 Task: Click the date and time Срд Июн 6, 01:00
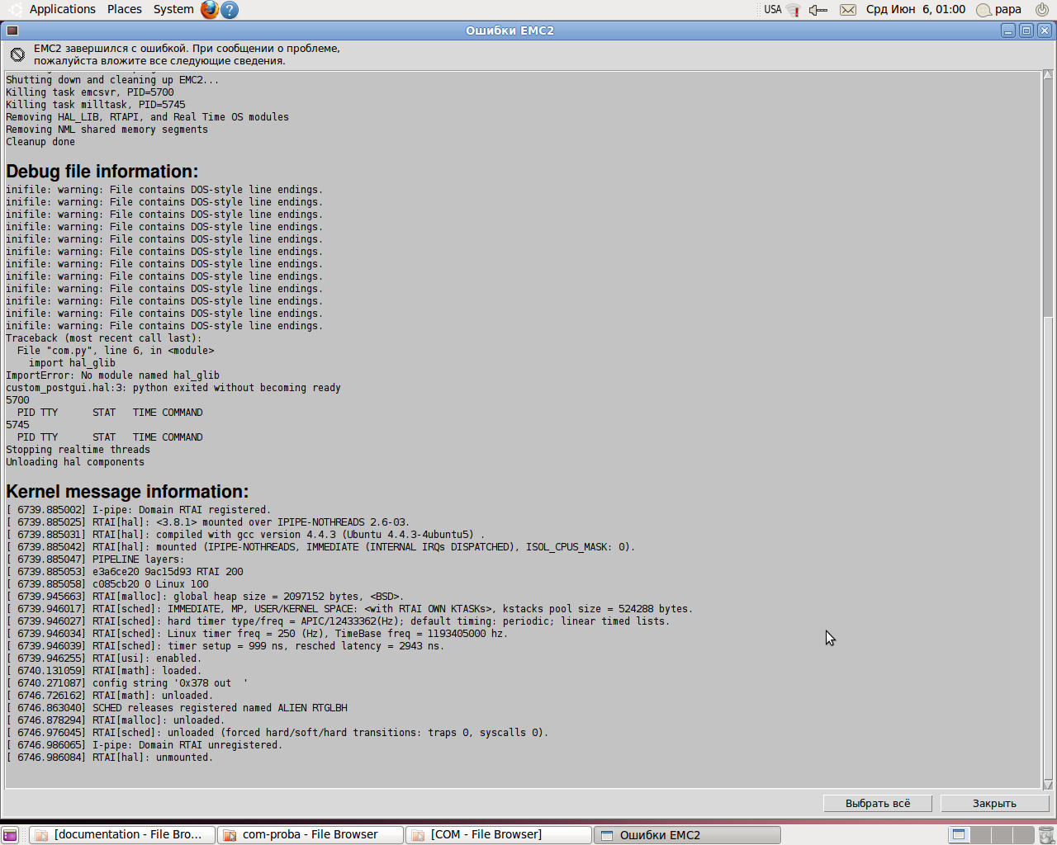click(916, 10)
